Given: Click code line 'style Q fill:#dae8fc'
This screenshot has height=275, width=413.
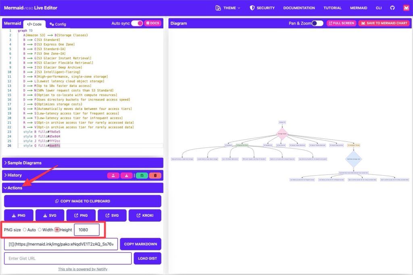Looking at the screenshot, I should tap(42, 145).
